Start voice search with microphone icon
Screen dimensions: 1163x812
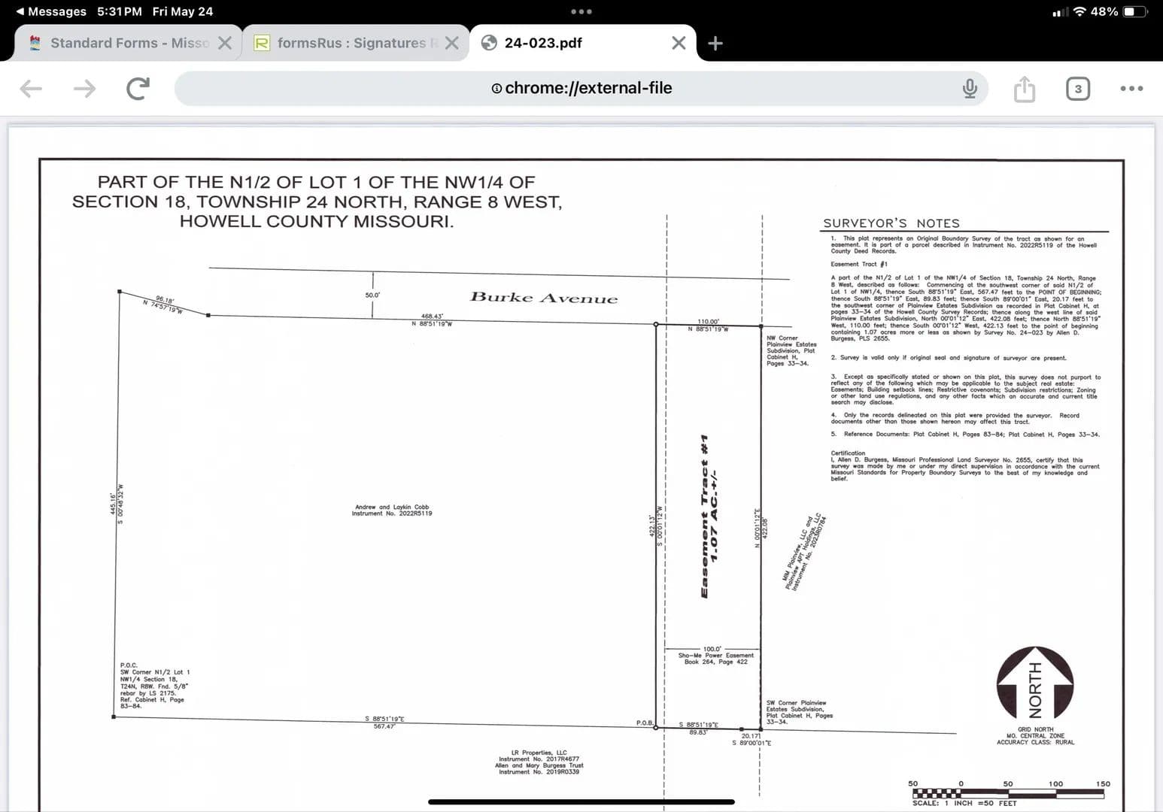(x=970, y=89)
